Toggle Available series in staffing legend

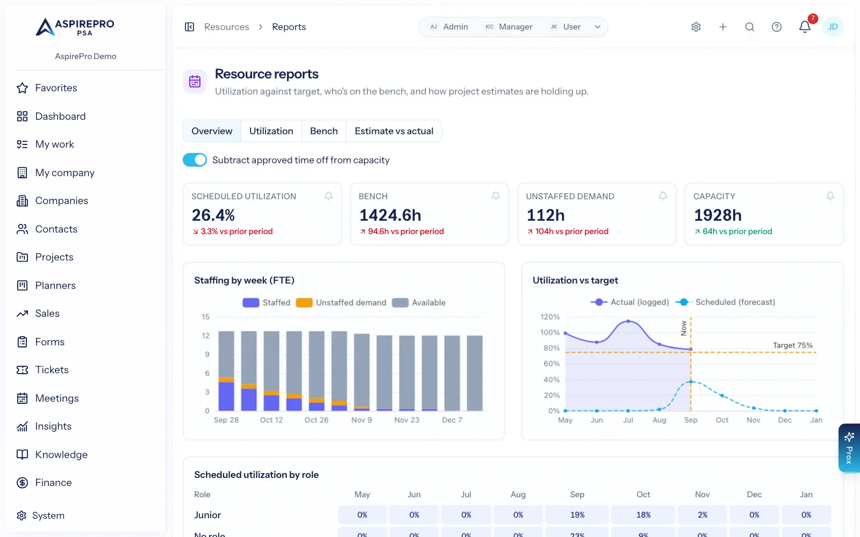click(419, 303)
